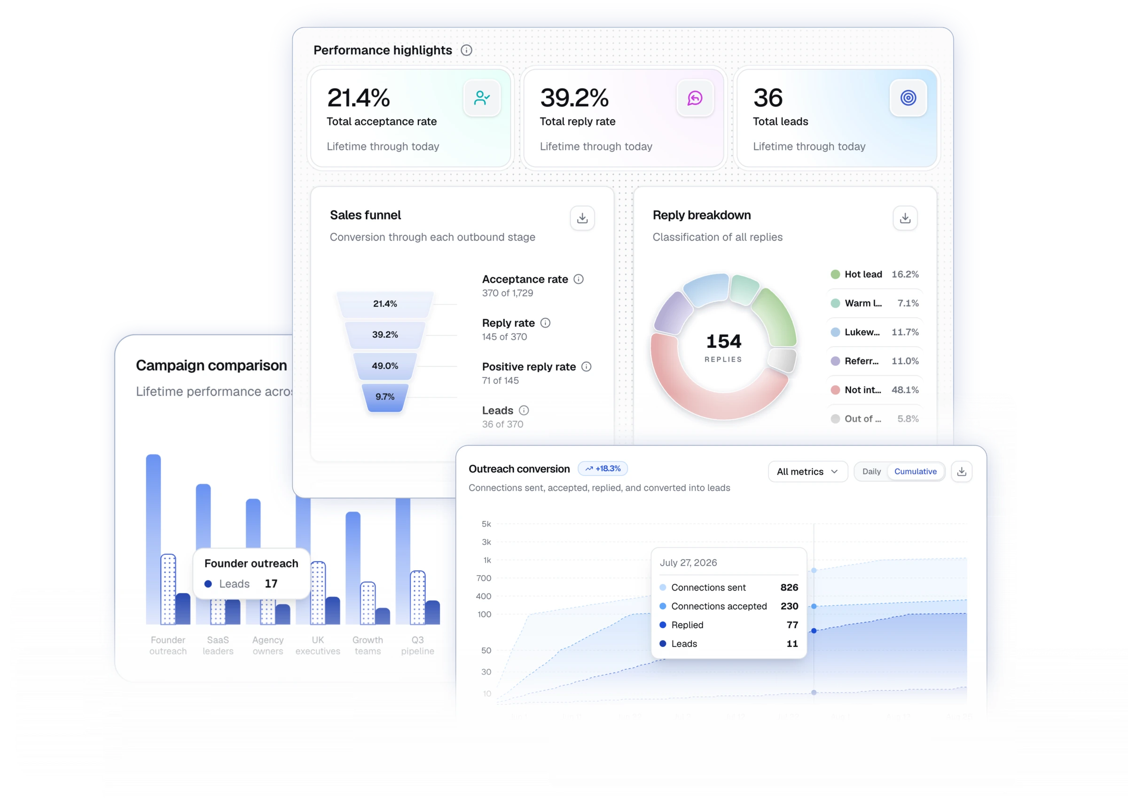Click the Replied row in tooltip
Image resolution: width=1128 pixels, height=798 pixels.
pyautogui.click(x=728, y=625)
